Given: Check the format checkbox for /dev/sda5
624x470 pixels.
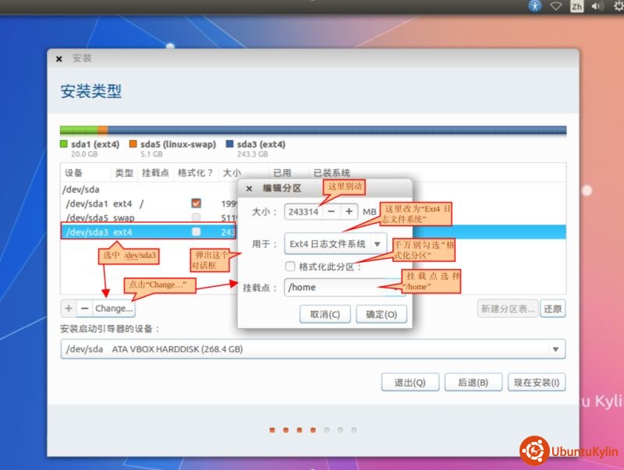Looking at the screenshot, I should (x=196, y=217).
